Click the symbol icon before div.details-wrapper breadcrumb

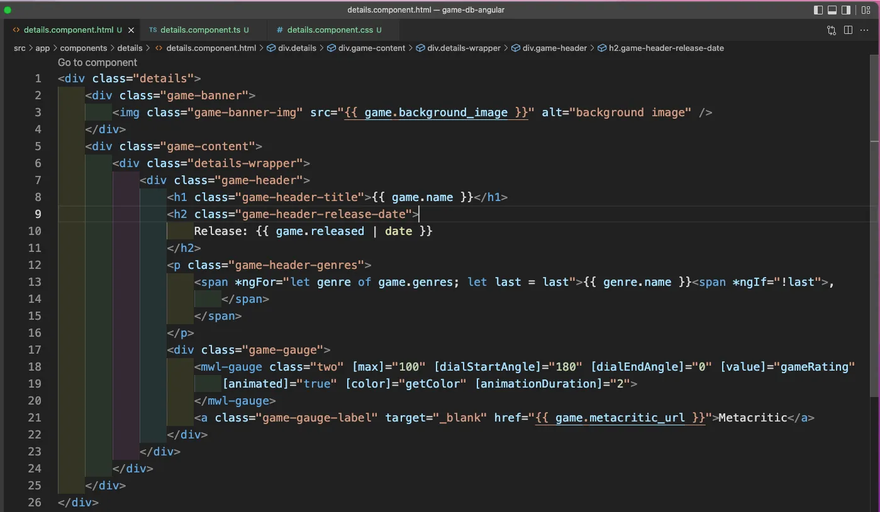click(421, 48)
